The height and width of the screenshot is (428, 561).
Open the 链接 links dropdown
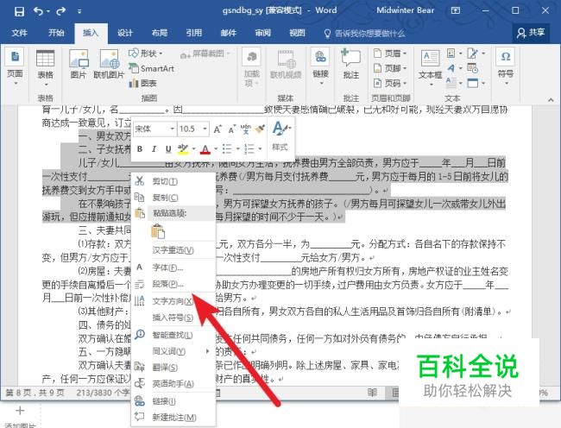(320, 67)
